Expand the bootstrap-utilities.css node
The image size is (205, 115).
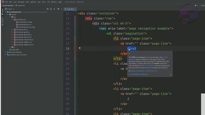12,42
